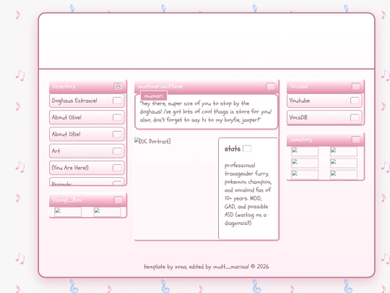Screen dimensions: 390x293
Task: Click middle-left inventory item image
Action: click(x=305, y=163)
